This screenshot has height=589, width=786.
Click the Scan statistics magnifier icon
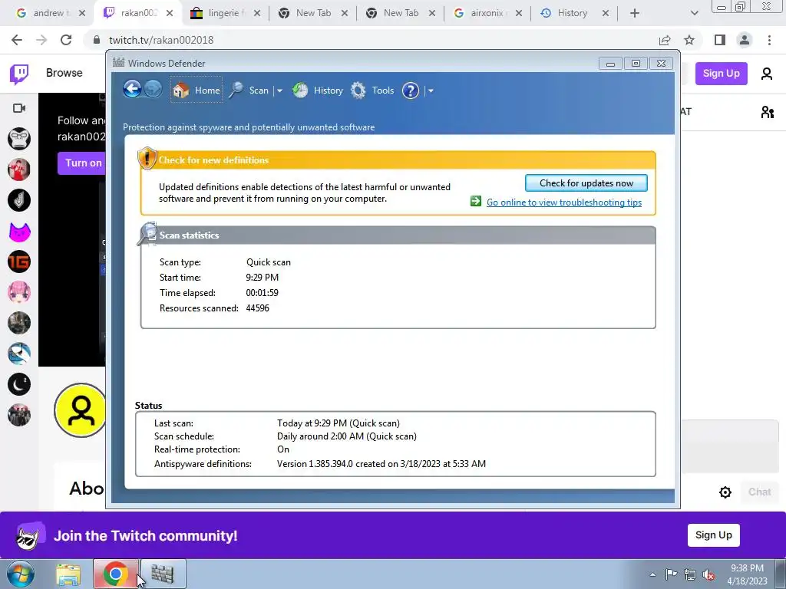[x=147, y=234]
